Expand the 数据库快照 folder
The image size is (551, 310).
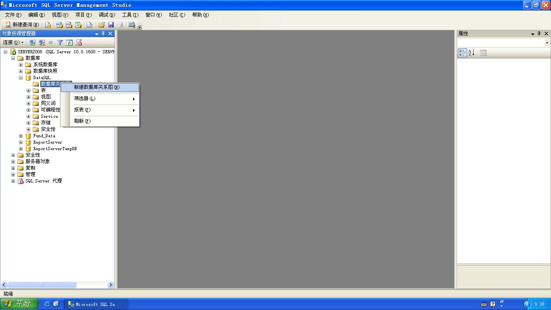pyautogui.click(x=21, y=71)
